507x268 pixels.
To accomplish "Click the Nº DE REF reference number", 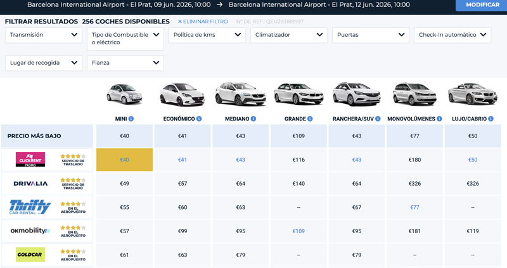I will pyautogui.click(x=270, y=22).
